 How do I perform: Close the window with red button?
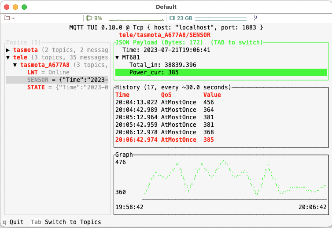tap(7, 7)
